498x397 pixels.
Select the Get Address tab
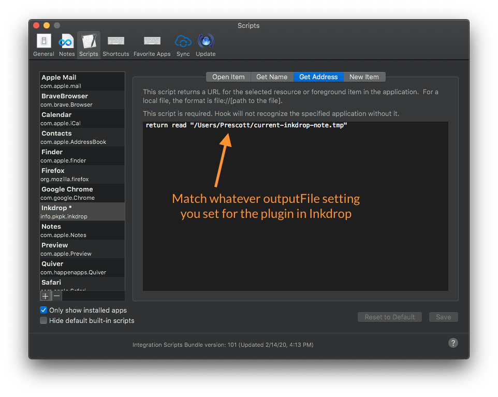318,77
